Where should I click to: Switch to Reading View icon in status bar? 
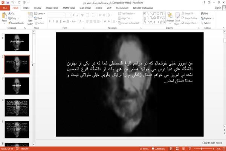tap(183, 149)
